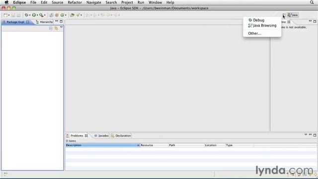Click the '0 items' text in Problems
The image size is (318, 179).
(71, 141)
